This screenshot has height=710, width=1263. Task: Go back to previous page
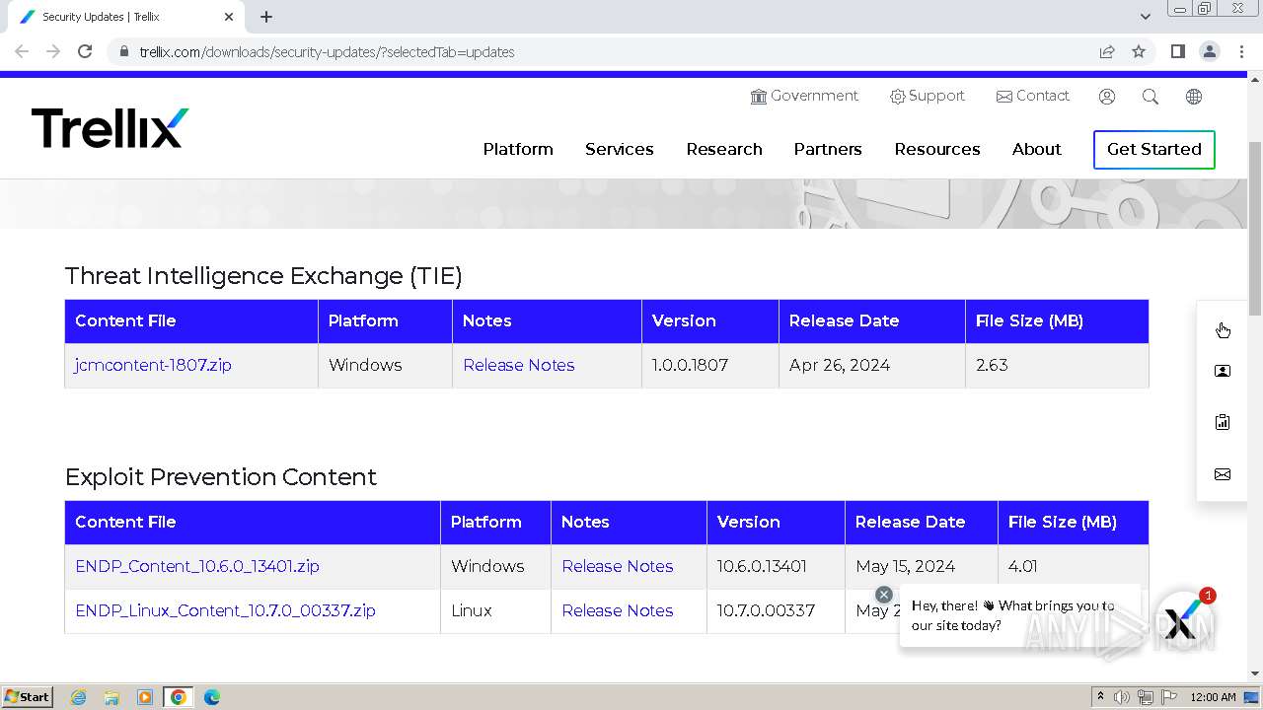[22, 51]
